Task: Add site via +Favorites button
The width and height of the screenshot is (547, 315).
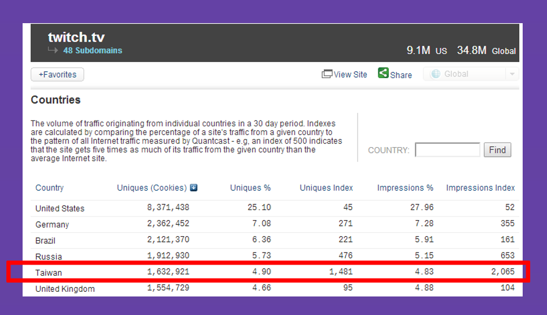Action: 57,75
